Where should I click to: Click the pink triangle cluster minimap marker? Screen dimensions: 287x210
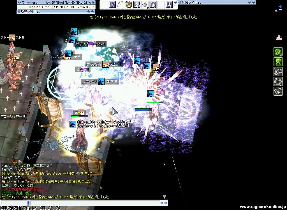point(279,38)
